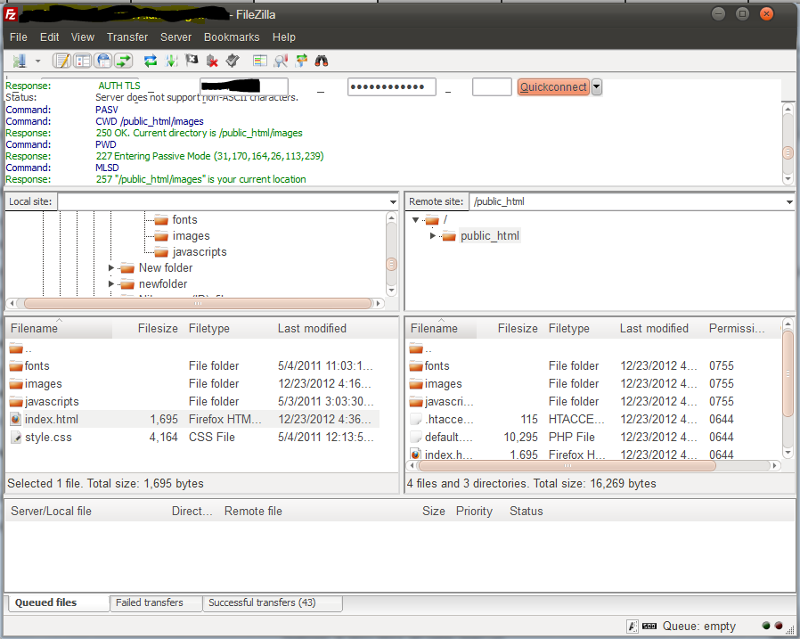Open the Quickconnect history dropdown
800x639 pixels.
click(596, 86)
